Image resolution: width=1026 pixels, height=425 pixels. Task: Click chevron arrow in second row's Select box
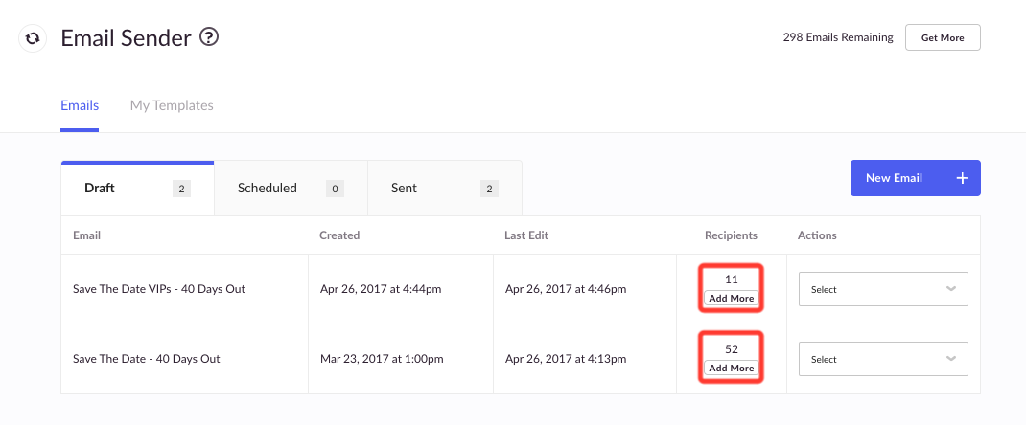951,358
